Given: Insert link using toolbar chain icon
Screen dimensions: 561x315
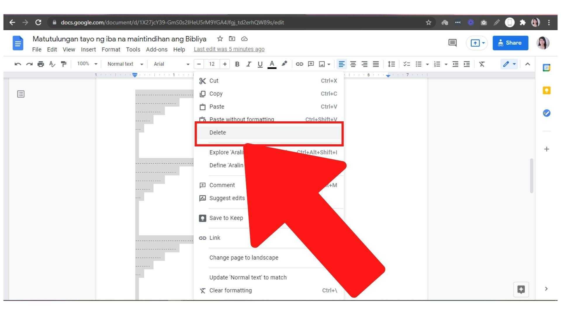Looking at the screenshot, I should pyautogui.click(x=299, y=64).
